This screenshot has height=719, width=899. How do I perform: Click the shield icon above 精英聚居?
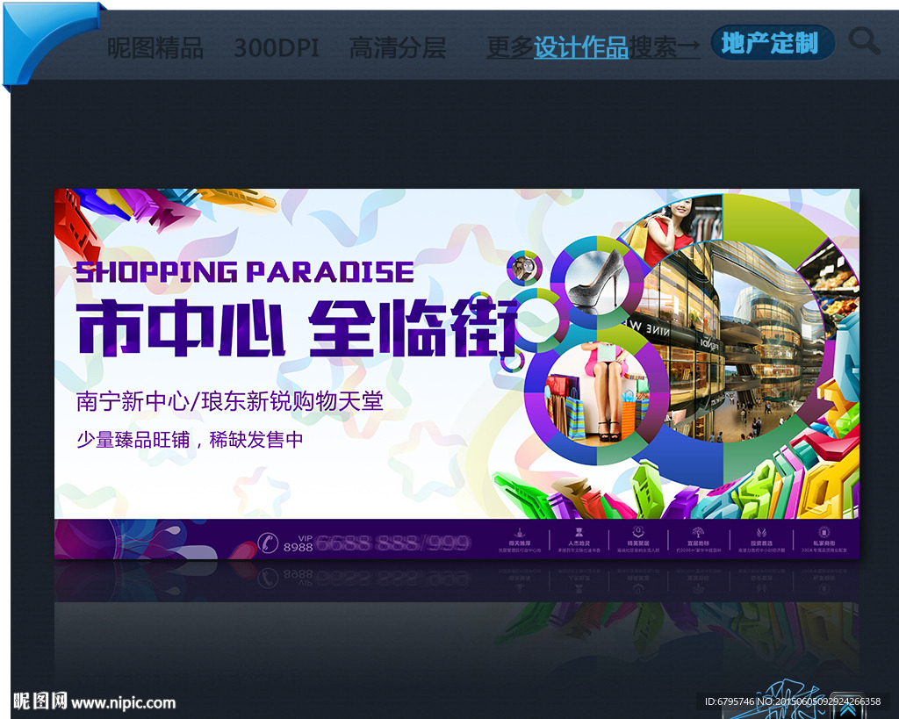[638, 532]
